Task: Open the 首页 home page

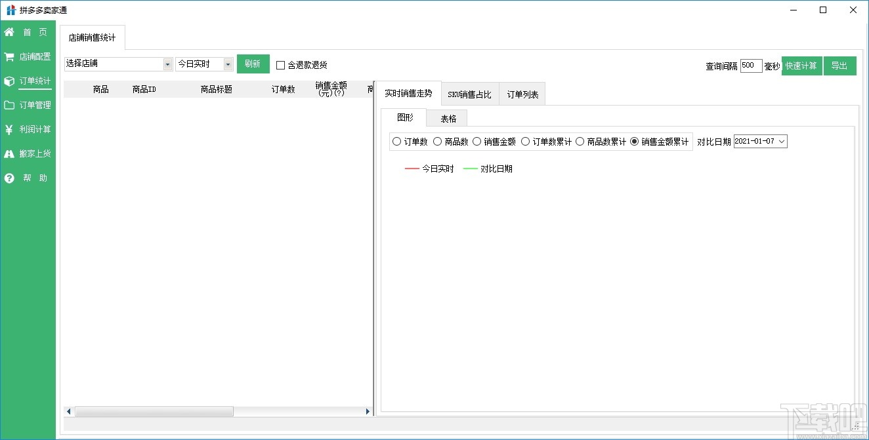Action: 27,31
